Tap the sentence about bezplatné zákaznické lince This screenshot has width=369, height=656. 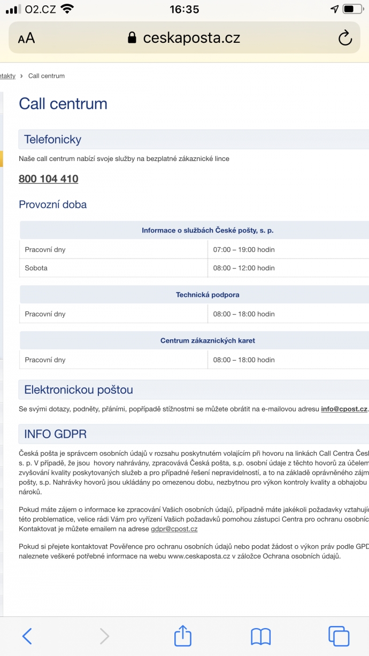click(124, 159)
